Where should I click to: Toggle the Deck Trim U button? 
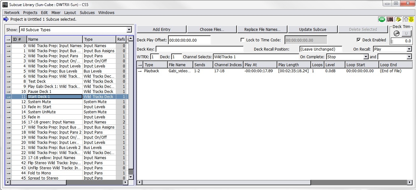coord(406,34)
